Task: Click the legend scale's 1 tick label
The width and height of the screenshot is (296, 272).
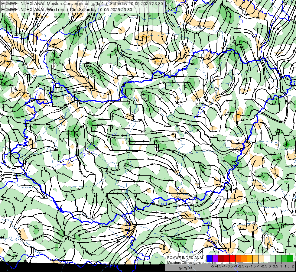Action: (281, 266)
